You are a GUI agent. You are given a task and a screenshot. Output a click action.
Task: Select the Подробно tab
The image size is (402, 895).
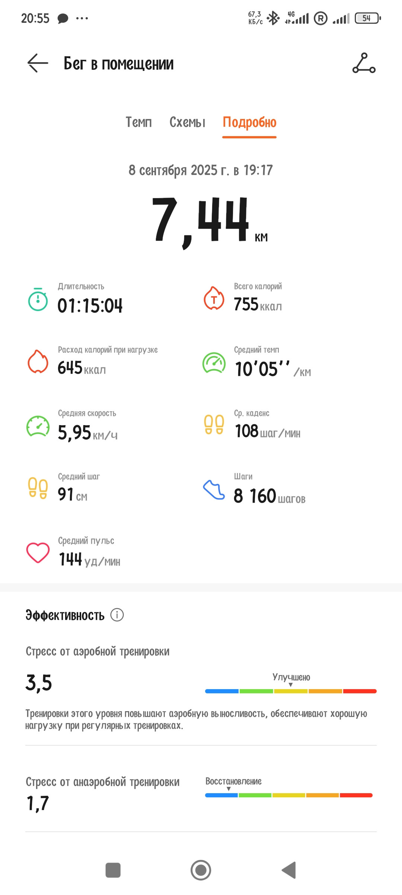pos(249,122)
